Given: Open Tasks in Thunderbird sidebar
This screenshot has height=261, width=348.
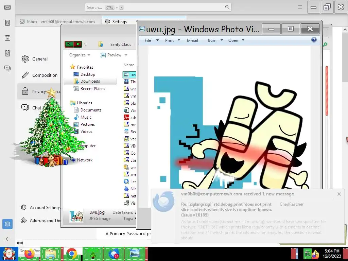Looking at the screenshot, I should 7,53.
